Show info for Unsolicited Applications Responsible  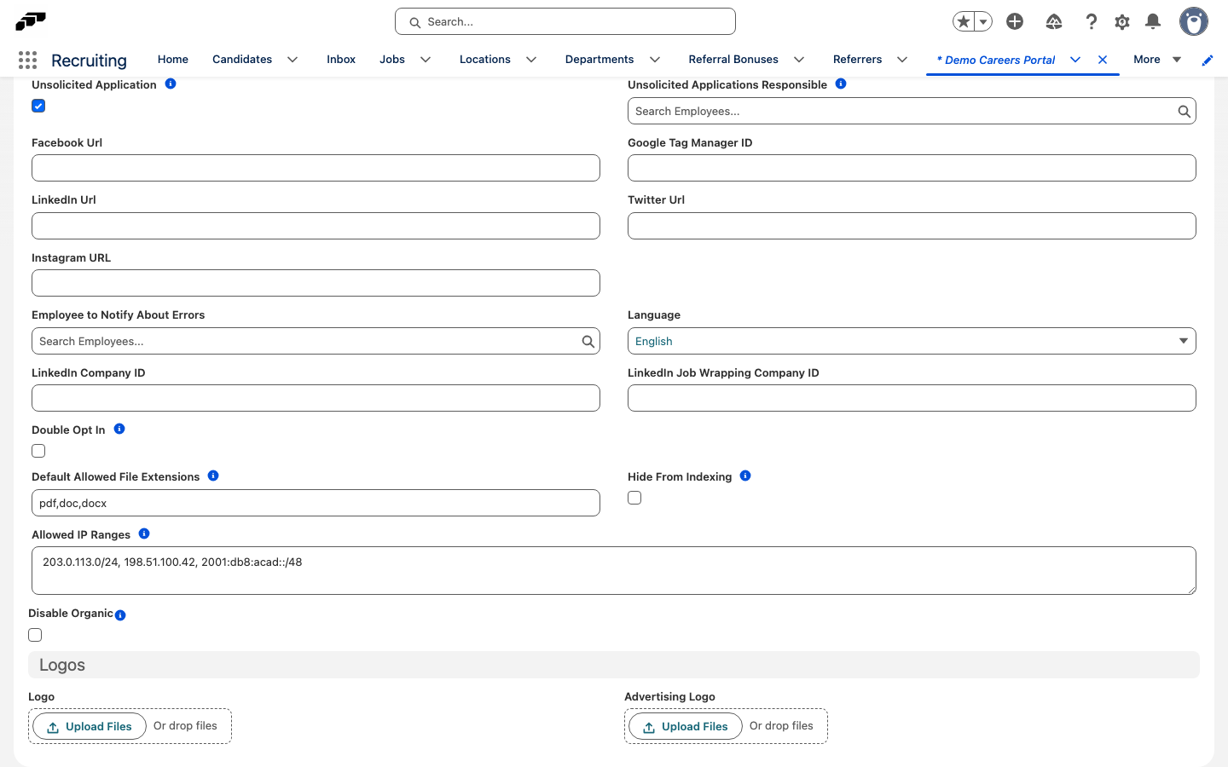click(x=841, y=84)
